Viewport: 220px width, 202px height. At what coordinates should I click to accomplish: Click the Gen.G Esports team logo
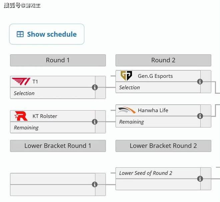[126, 76]
